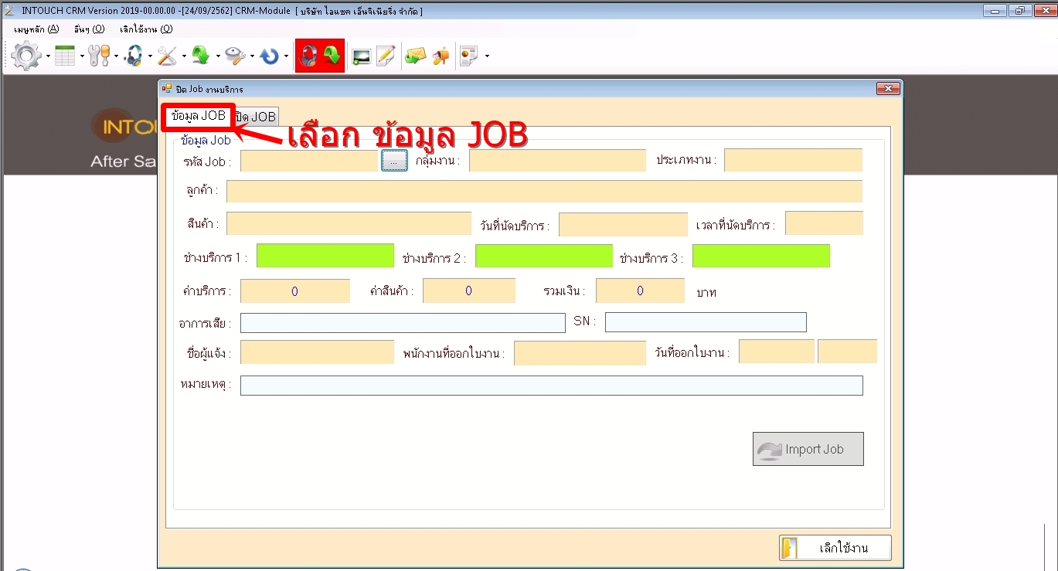Click the notepad with pencil icon
Image resolution: width=1058 pixels, height=571 pixels.
click(386, 56)
